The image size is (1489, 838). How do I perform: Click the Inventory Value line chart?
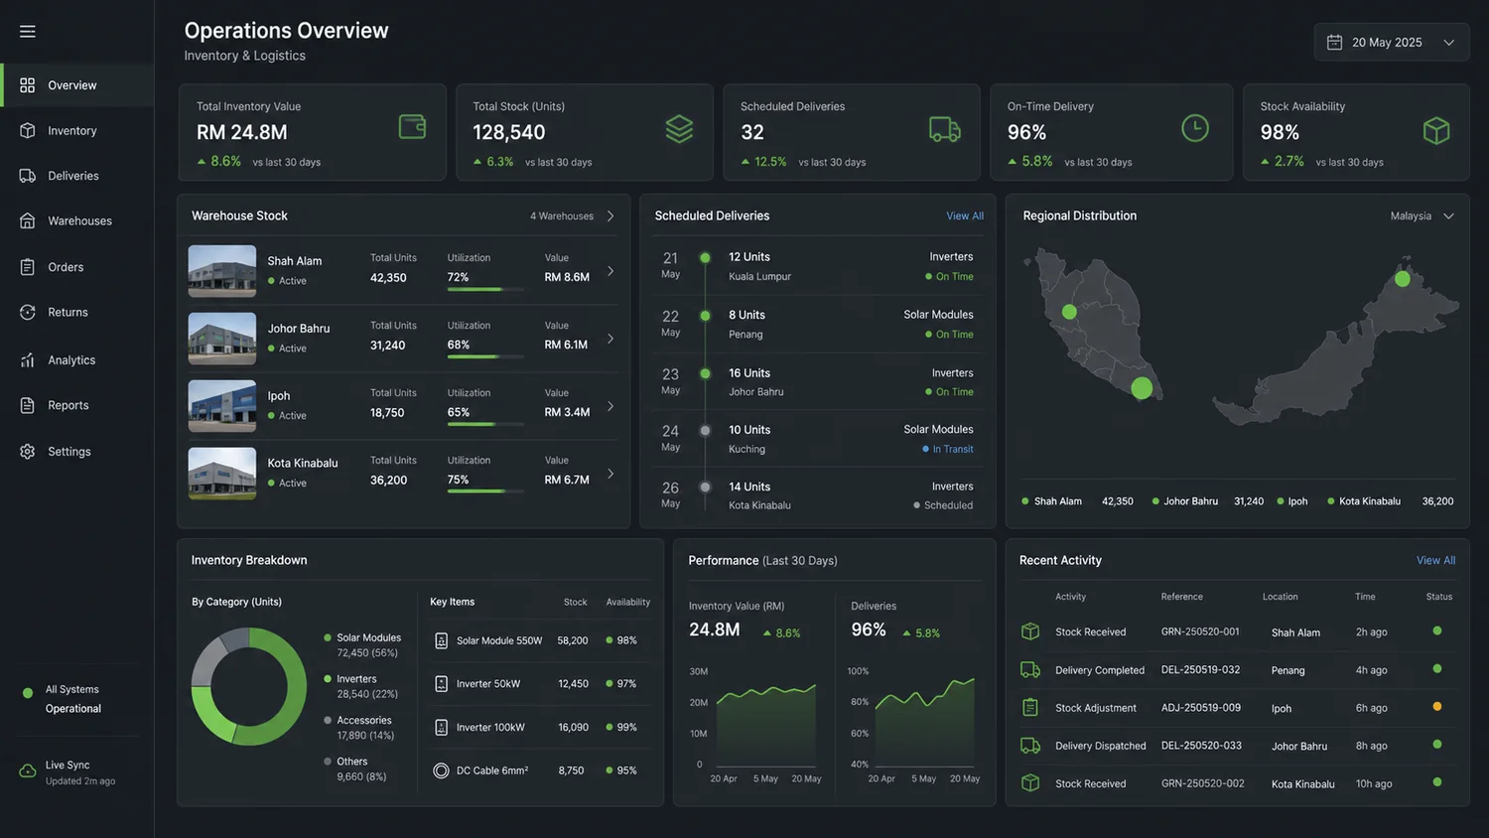tap(766, 724)
